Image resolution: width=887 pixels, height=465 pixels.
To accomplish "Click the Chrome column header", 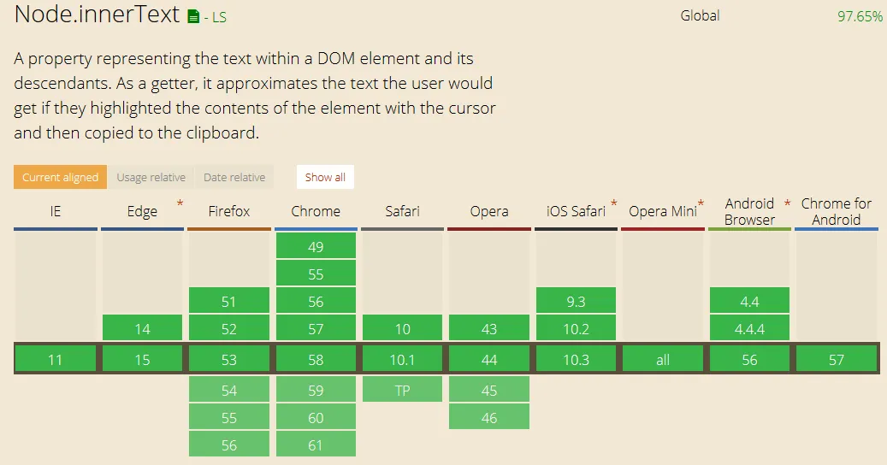I will [x=316, y=211].
